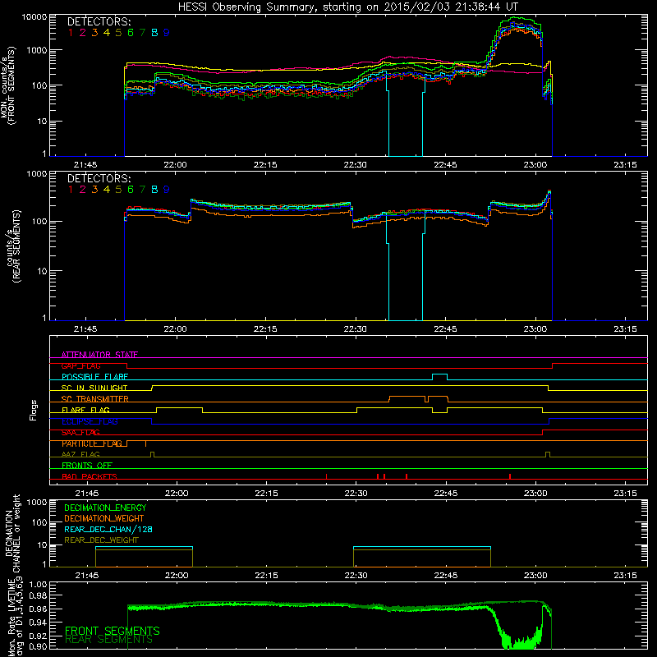This screenshot has width=657, height=657.
Task: Click counts/s (REAR SEGMENTS) axis label
Action: (15, 246)
